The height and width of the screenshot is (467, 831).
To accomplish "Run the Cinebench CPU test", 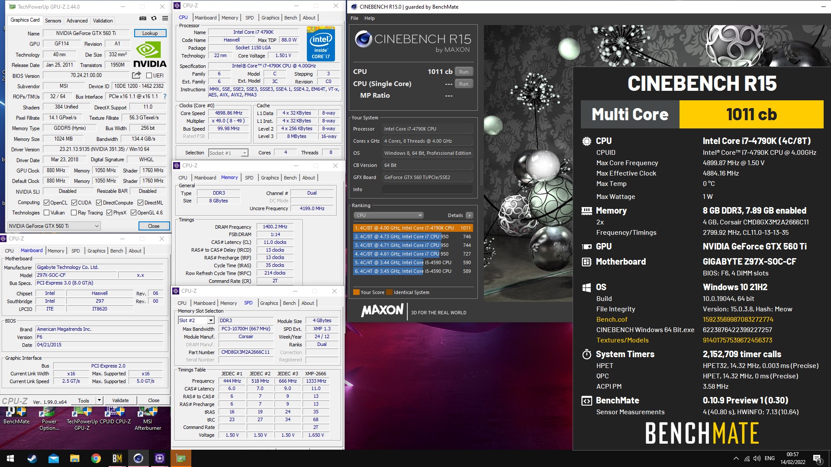I will [464, 72].
